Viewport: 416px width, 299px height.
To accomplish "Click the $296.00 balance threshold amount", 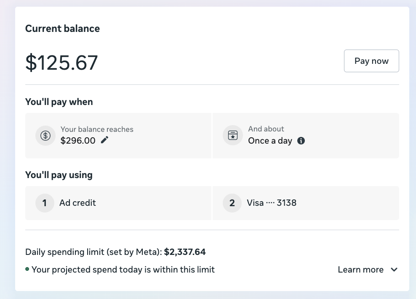I will (x=78, y=141).
